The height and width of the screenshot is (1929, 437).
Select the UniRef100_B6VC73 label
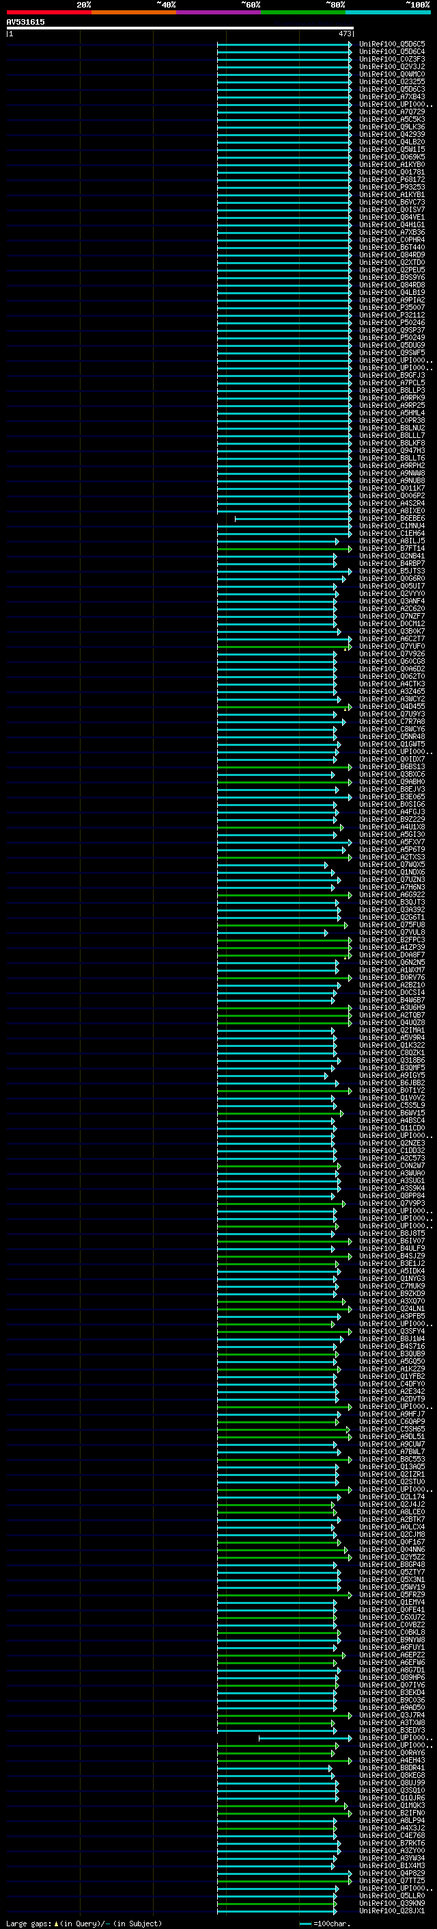click(x=392, y=202)
